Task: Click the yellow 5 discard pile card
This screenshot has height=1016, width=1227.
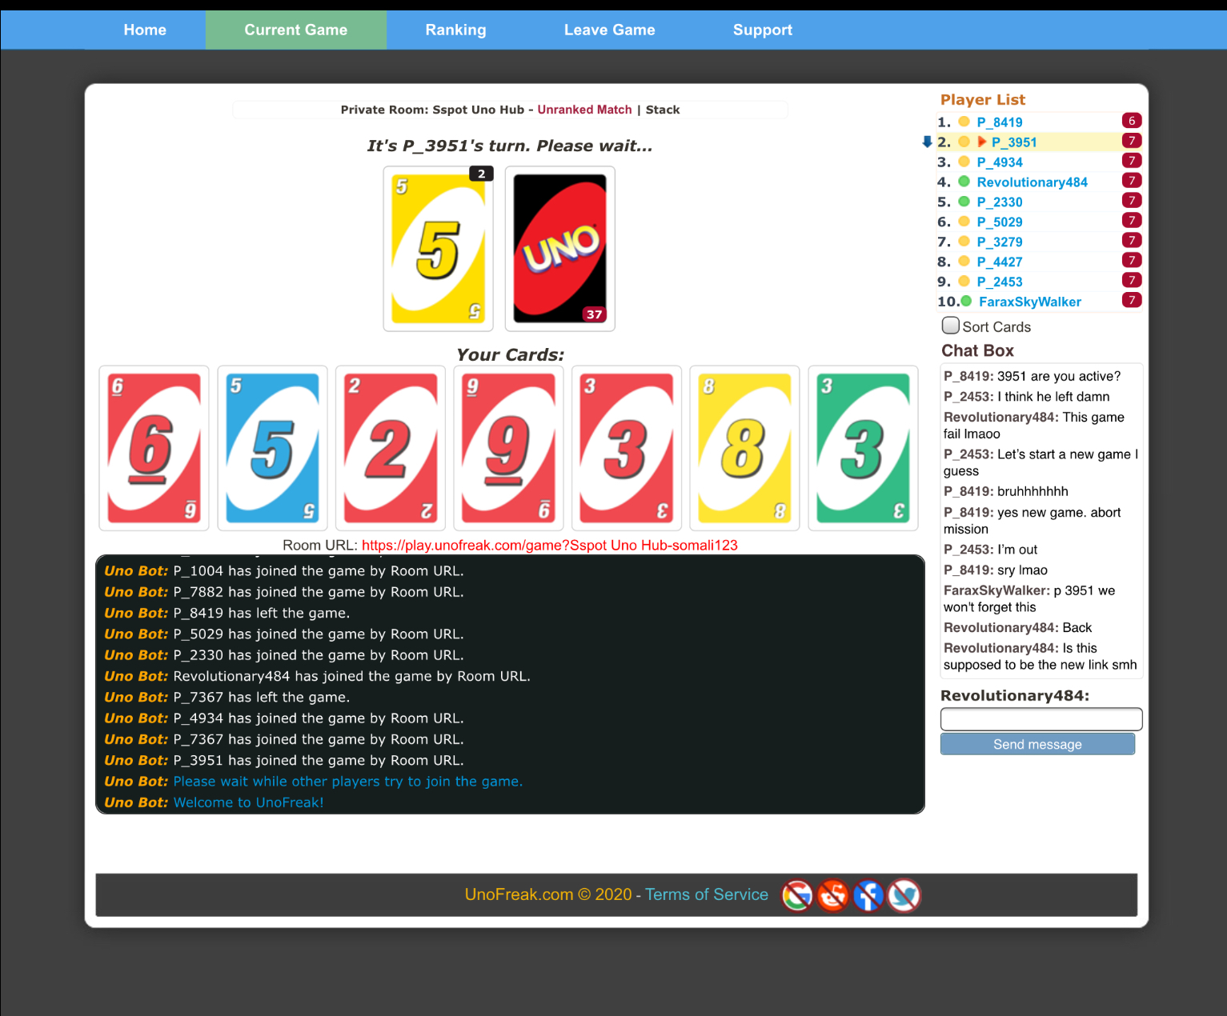Action: click(438, 248)
